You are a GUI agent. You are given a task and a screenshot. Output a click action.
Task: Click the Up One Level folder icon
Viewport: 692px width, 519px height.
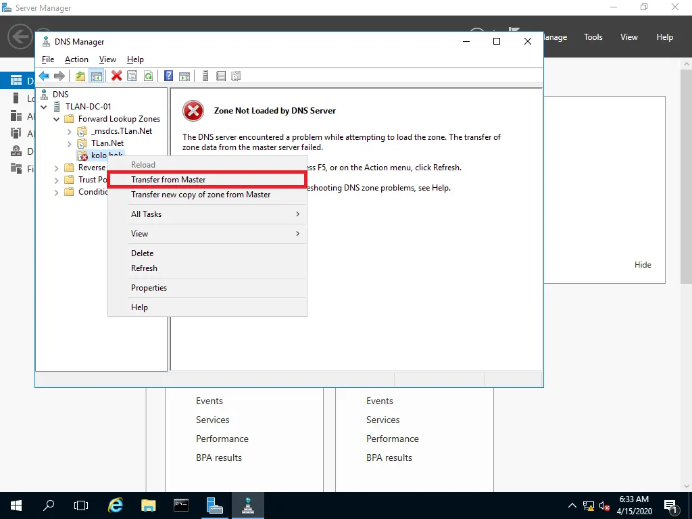coord(80,76)
